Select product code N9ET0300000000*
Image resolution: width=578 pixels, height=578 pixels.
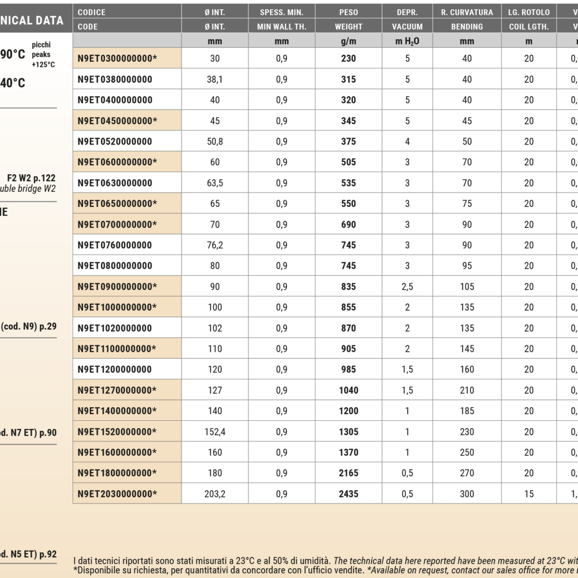pyautogui.click(x=117, y=58)
